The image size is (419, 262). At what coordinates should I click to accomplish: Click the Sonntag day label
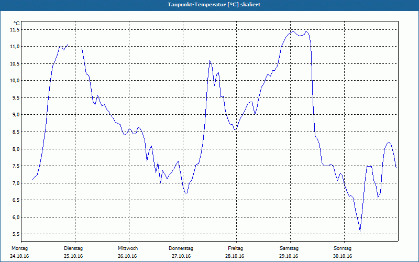point(343,248)
